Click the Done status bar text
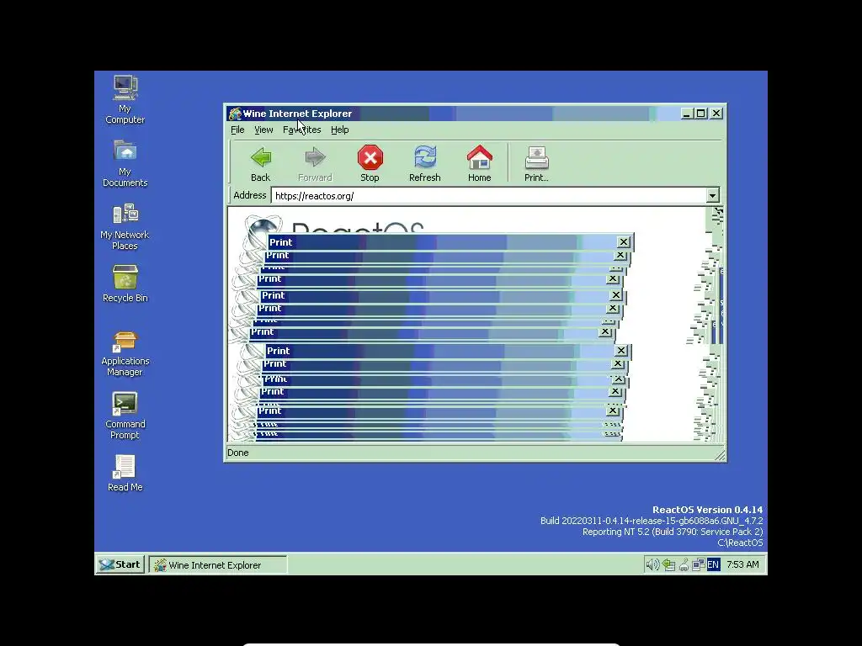The image size is (862, 646). pos(238,453)
